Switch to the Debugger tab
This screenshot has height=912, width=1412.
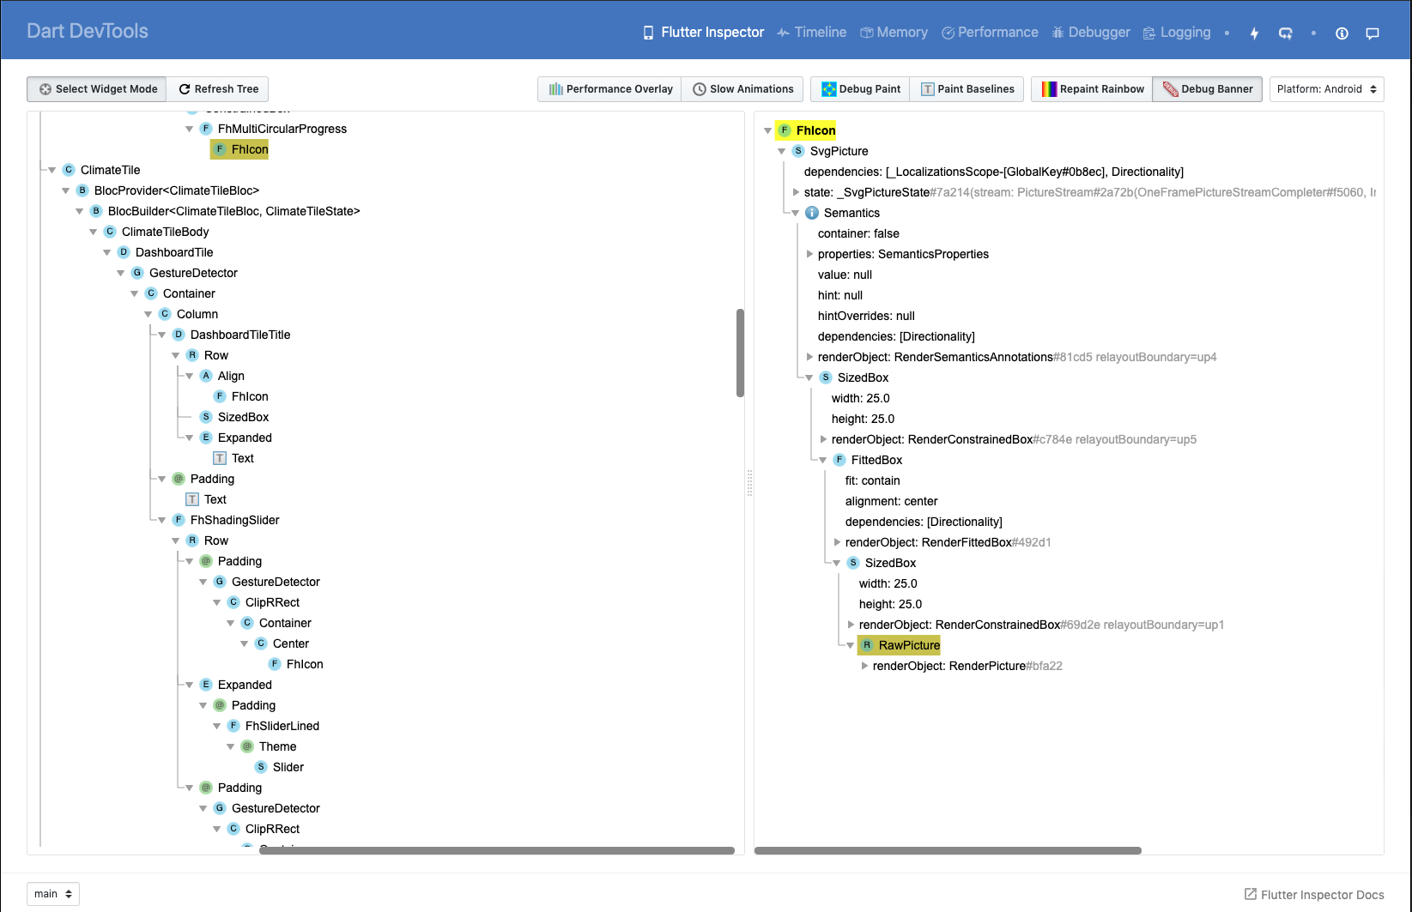(x=1091, y=33)
